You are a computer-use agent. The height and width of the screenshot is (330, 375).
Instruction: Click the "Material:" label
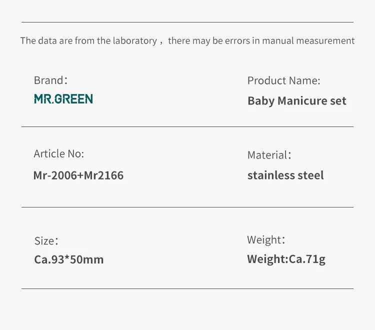click(x=268, y=155)
